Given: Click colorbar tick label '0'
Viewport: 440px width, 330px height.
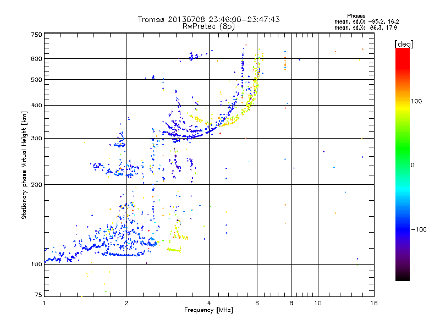Looking at the screenshot, I should point(413,166).
